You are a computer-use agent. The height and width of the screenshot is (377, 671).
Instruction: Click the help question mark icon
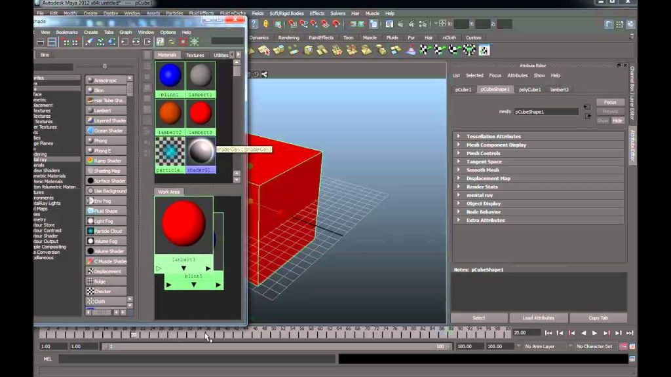pyautogui.click(x=254, y=24)
